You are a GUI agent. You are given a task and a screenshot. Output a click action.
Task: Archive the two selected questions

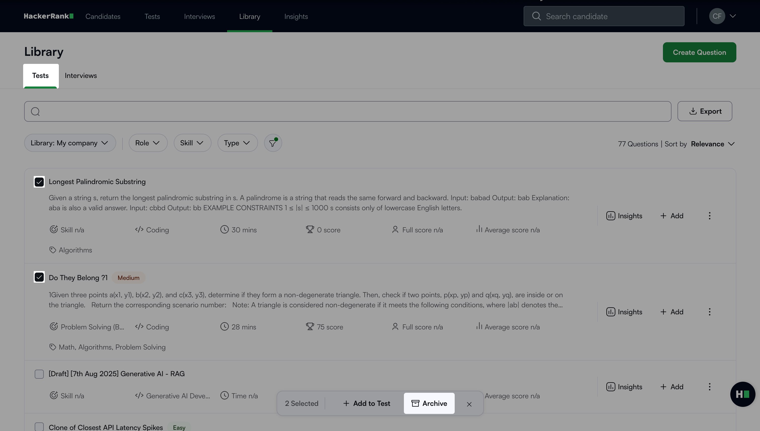(429, 403)
